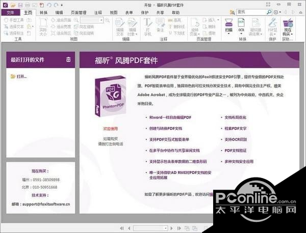
Task: Select the 选择标注 tool
Action: 14,33
